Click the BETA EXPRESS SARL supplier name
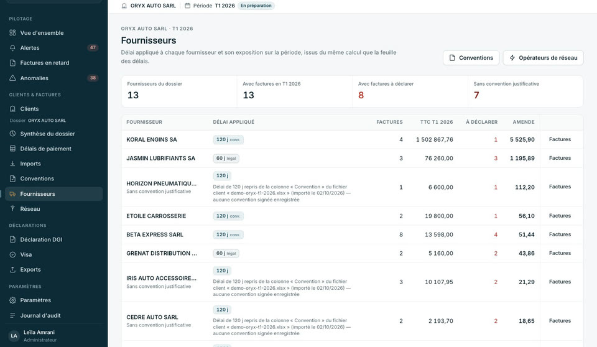 coord(155,234)
